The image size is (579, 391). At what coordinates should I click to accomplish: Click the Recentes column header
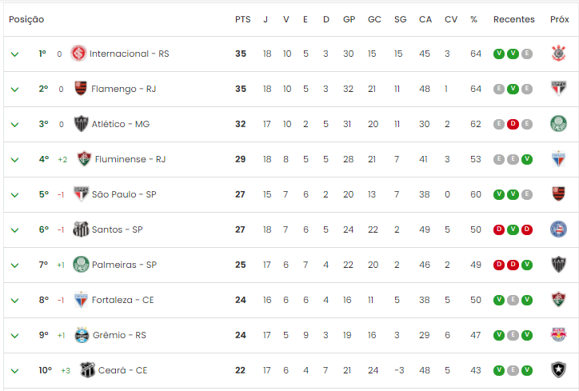click(513, 19)
